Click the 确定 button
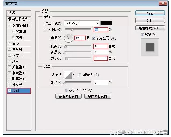The width and height of the screenshot is (171, 137). (150, 13)
